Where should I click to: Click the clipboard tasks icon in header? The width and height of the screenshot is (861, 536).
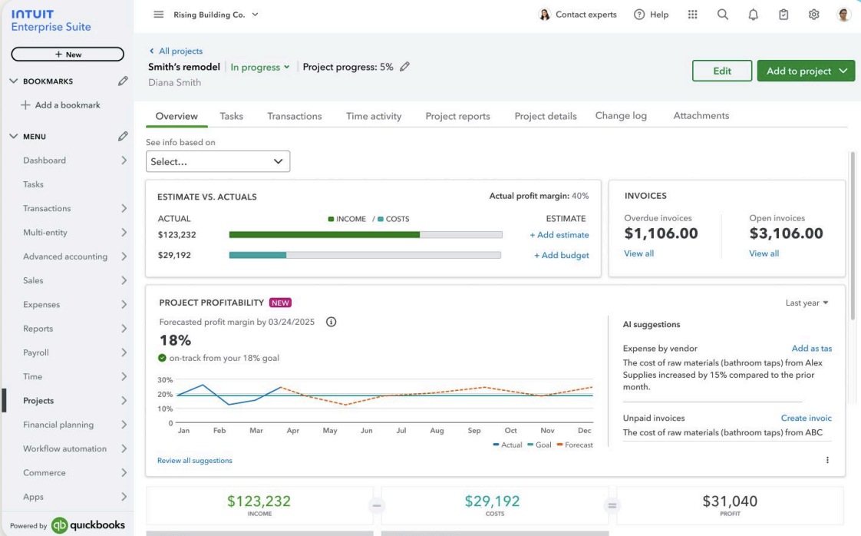pos(783,15)
